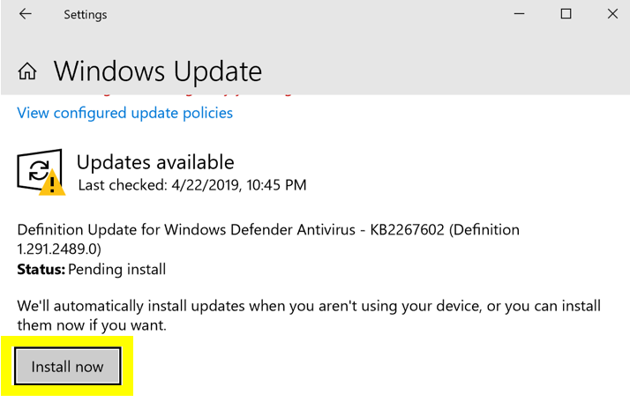Go back using the arrow icon
Viewport: 630px width, 402px height.
point(26,14)
